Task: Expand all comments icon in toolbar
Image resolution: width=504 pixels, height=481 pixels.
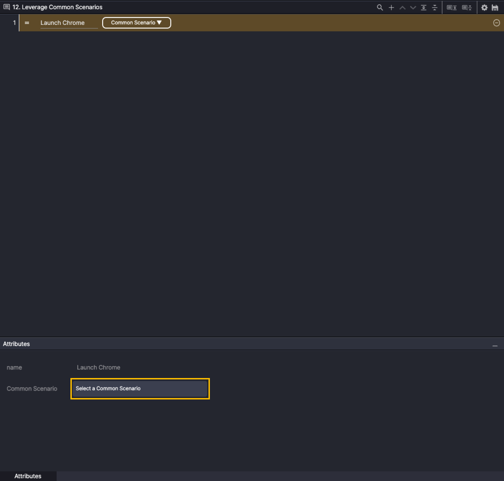Action: (452, 7)
